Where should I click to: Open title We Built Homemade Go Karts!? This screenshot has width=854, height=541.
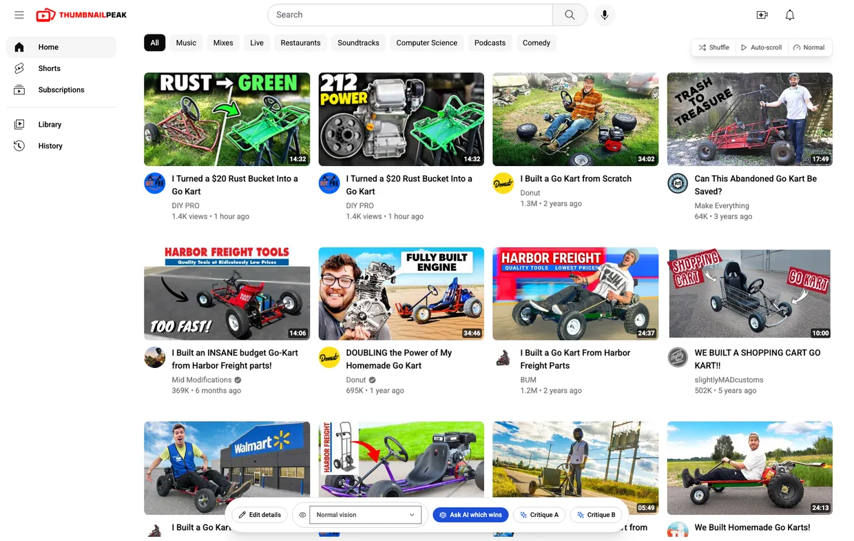point(752,527)
